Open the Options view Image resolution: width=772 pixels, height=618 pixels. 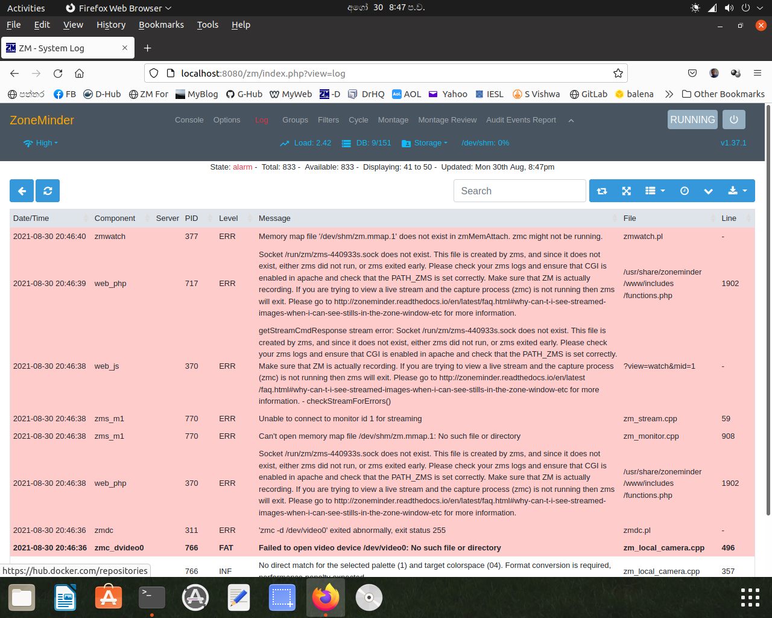pyautogui.click(x=227, y=120)
